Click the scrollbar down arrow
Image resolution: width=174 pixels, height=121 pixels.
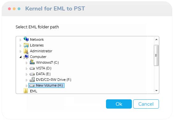point(156,91)
